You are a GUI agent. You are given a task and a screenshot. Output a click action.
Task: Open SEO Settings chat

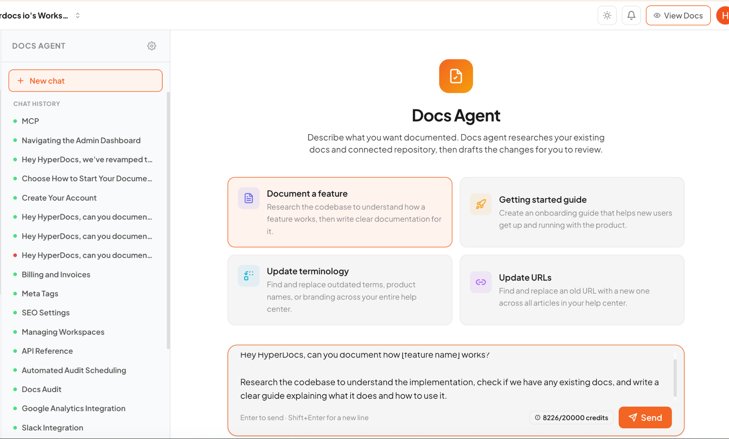click(46, 313)
